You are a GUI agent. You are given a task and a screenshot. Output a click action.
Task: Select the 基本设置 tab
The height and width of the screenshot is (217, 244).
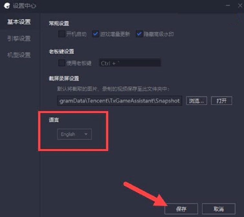point(19,22)
